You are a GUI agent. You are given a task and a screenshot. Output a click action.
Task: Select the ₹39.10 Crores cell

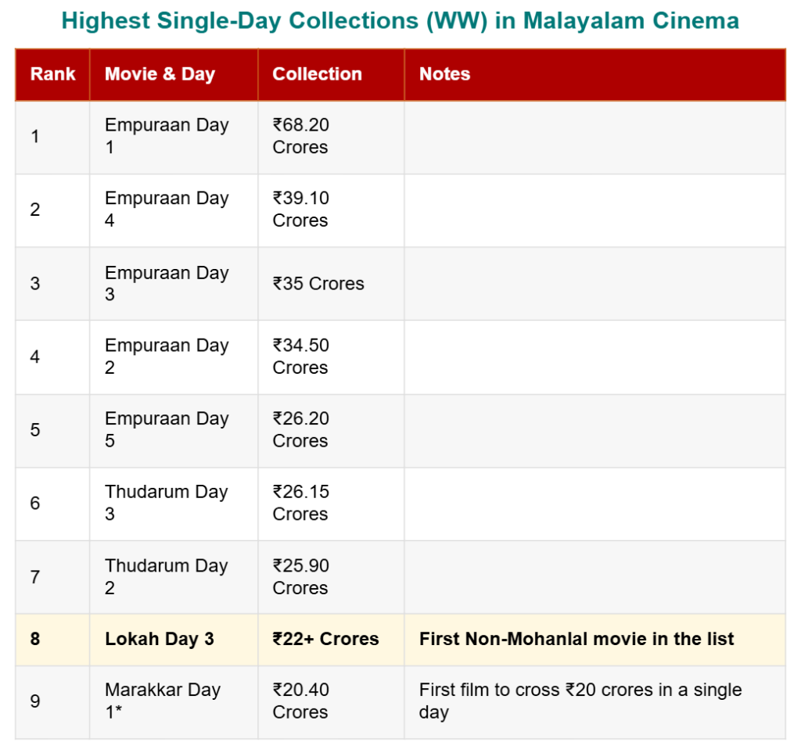click(301, 210)
